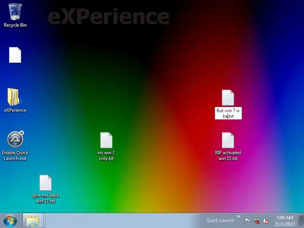Expand the Quick Launch chevron
The image size is (304, 228).
(x=239, y=217)
